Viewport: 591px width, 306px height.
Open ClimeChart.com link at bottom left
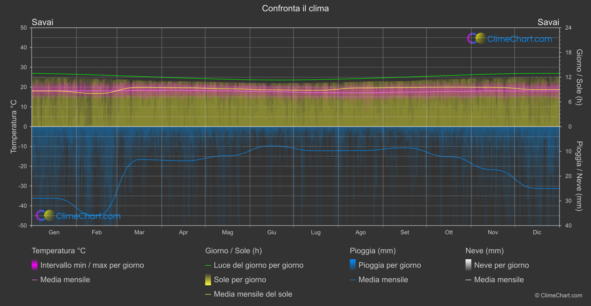tap(88, 216)
